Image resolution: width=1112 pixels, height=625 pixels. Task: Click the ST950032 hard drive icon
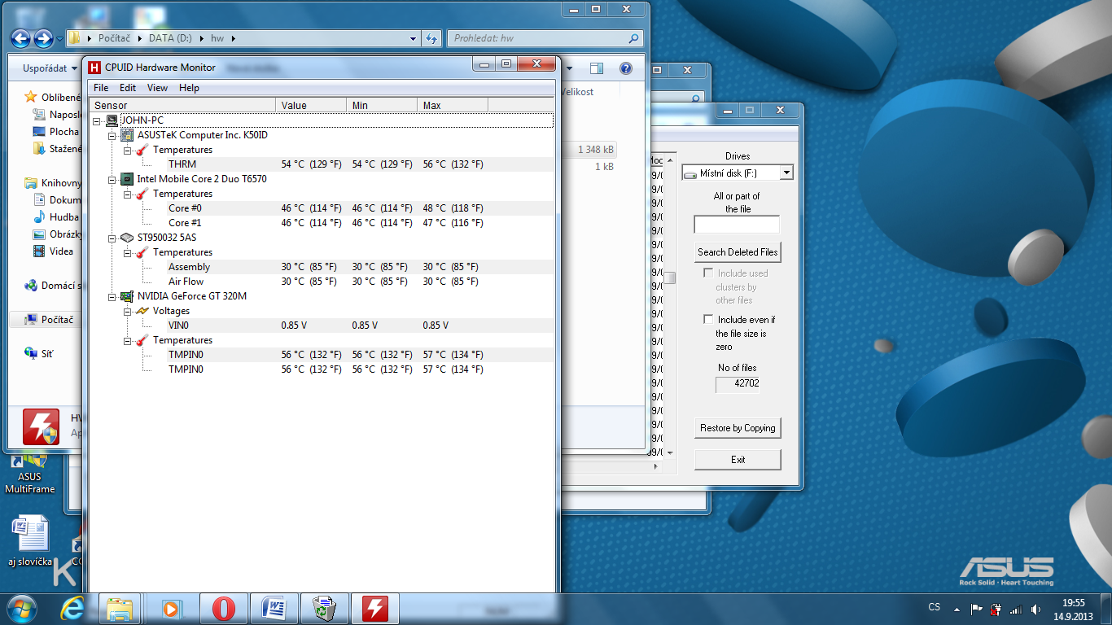(x=127, y=238)
